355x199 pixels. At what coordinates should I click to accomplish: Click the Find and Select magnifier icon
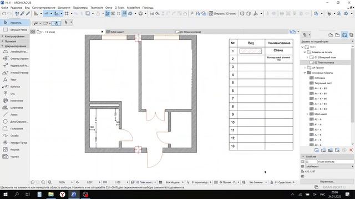(x=158, y=13)
